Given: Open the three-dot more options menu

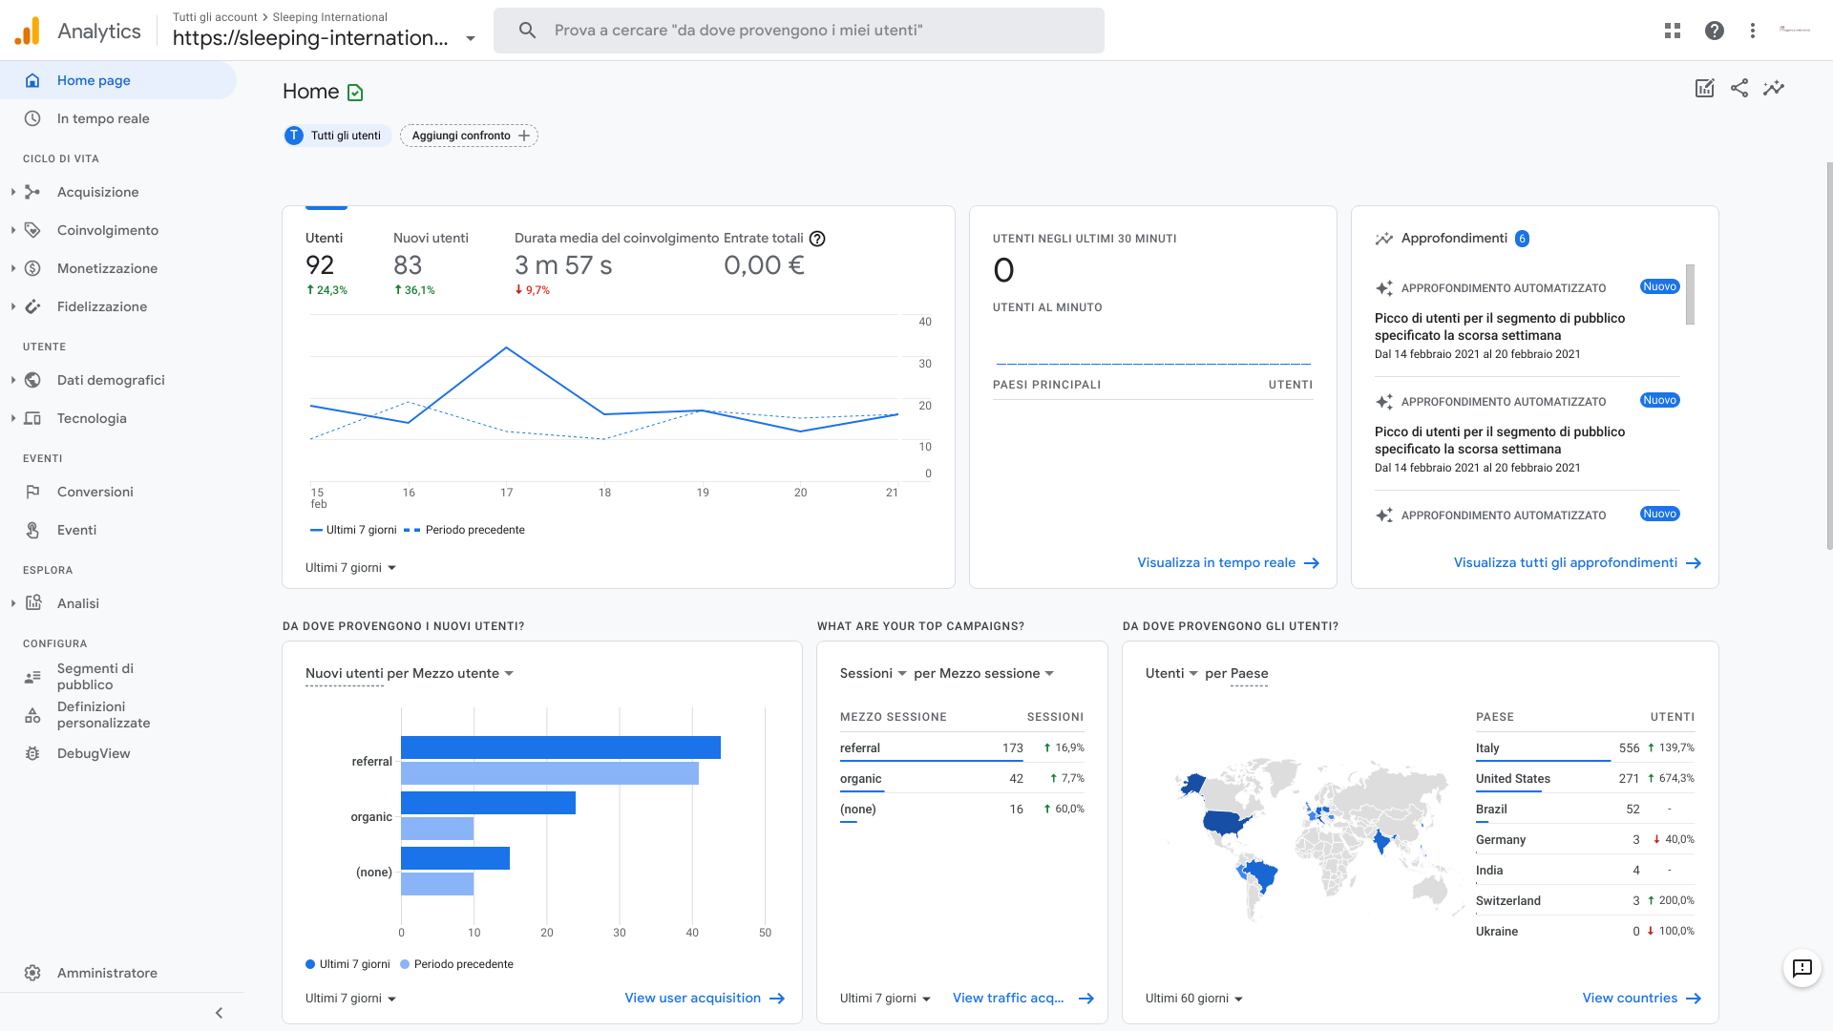Looking at the screenshot, I should [x=1753, y=31].
